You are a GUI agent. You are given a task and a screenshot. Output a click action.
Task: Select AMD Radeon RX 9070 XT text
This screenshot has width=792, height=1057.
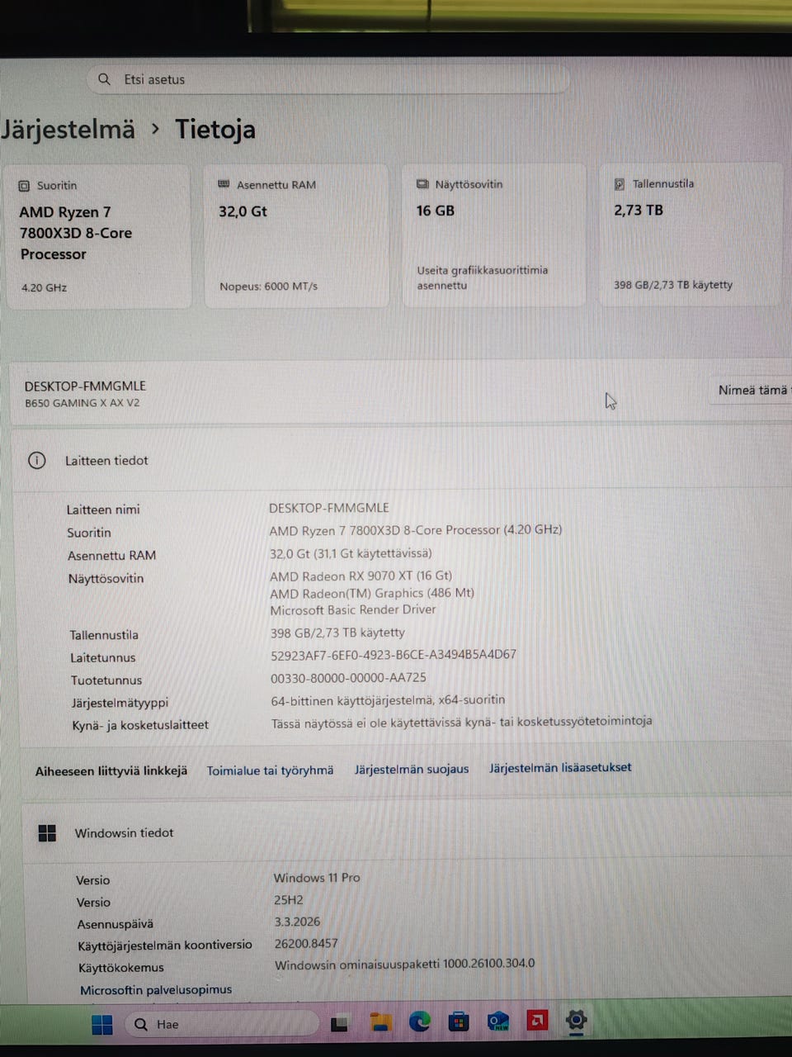(x=361, y=576)
